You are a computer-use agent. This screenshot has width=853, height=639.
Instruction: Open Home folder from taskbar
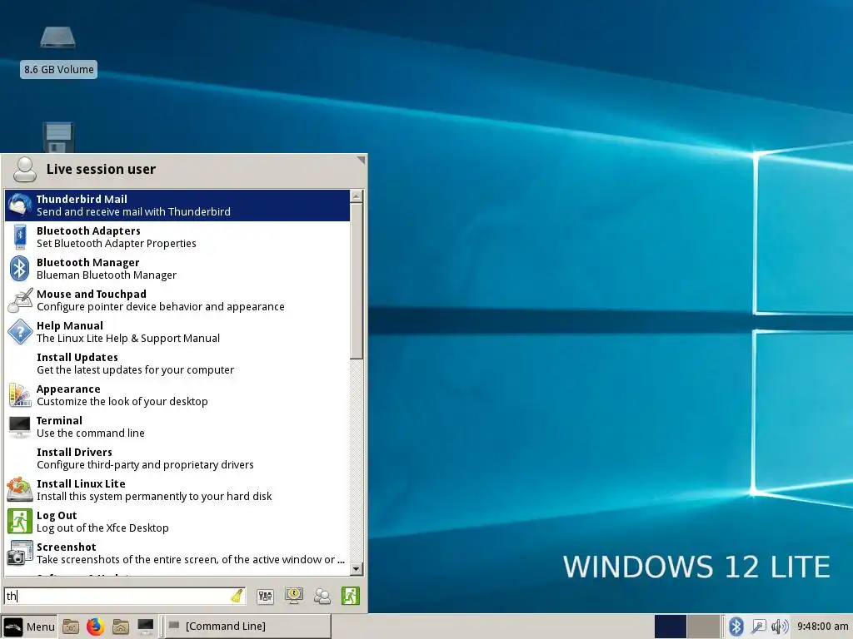tap(120, 627)
